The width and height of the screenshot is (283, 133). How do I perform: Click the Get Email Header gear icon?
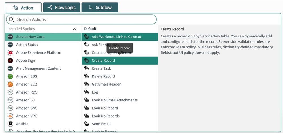point(86,84)
